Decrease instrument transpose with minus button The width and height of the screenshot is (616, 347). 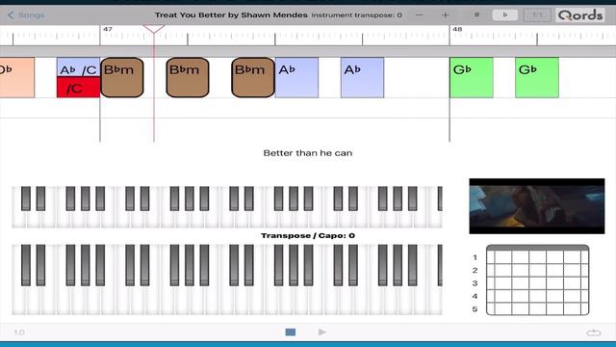tap(420, 15)
